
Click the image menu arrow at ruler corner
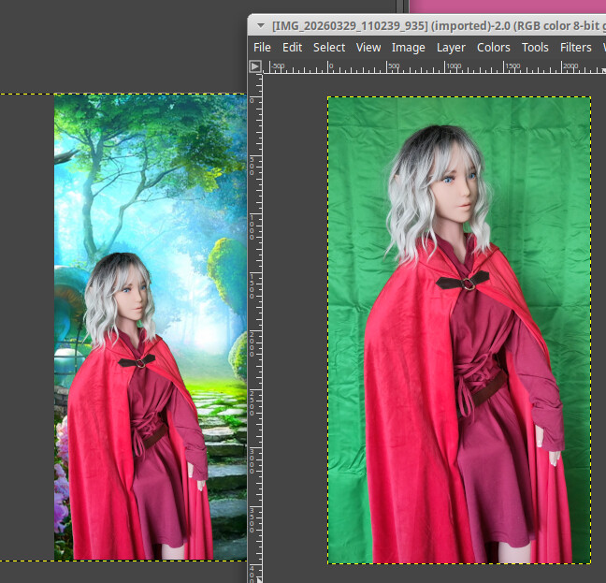254,66
